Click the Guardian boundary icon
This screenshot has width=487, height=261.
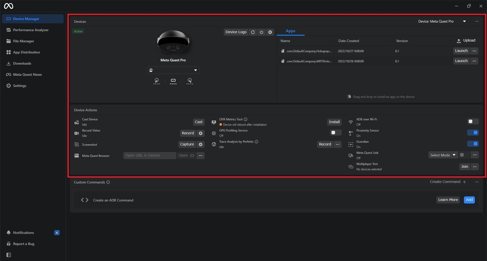pyautogui.click(x=351, y=144)
